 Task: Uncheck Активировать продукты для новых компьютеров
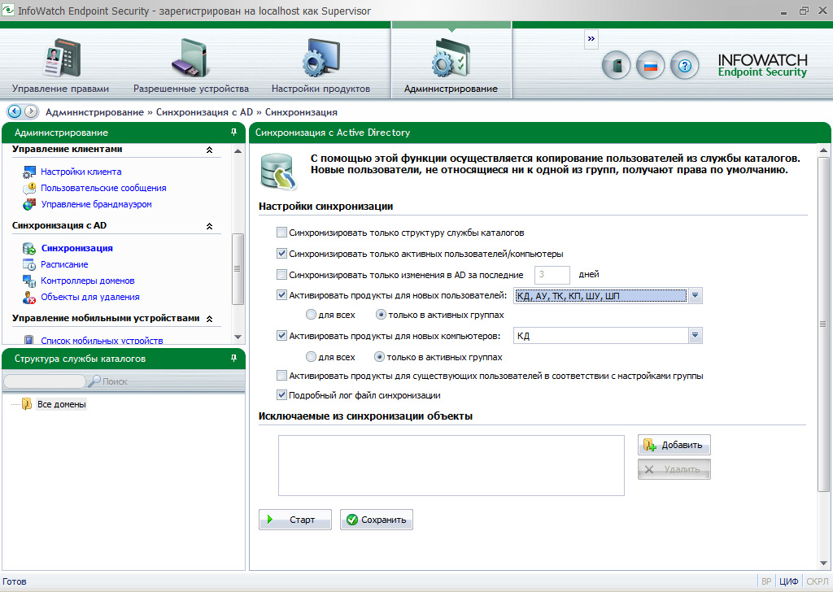click(x=281, y=336)
